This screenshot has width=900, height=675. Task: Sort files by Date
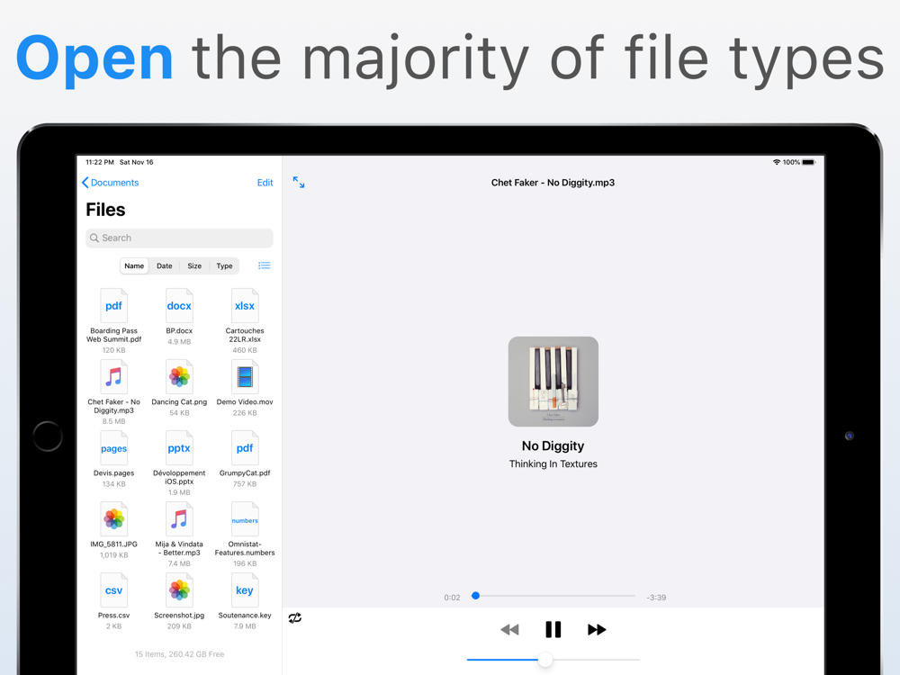(165, 265)
